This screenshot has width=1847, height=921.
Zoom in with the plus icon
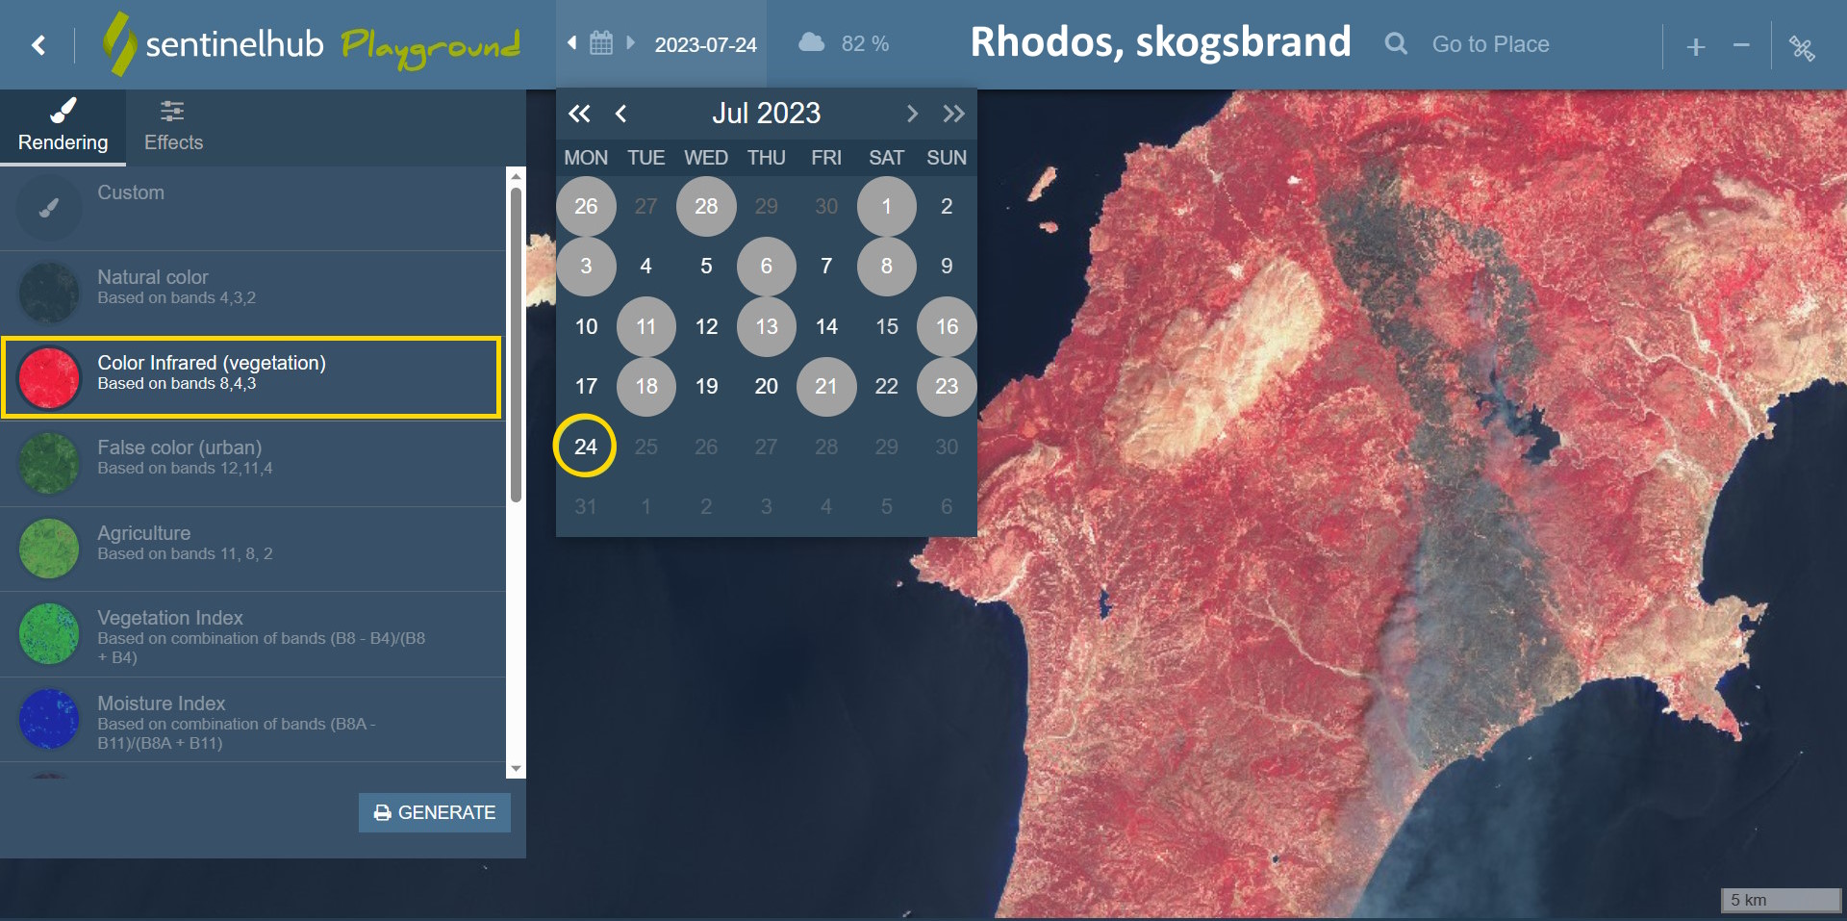(1696, 46)
